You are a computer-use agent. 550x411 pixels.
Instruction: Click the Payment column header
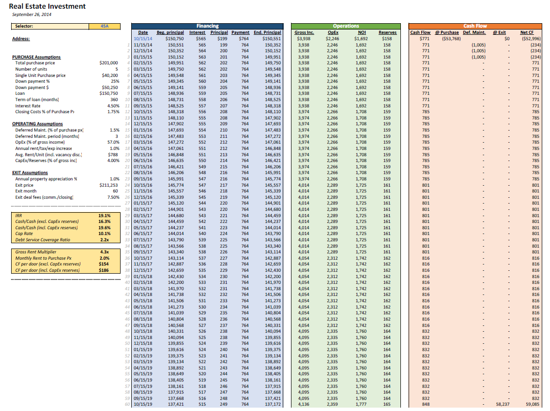pyautogui.click(x=240, y=32)
